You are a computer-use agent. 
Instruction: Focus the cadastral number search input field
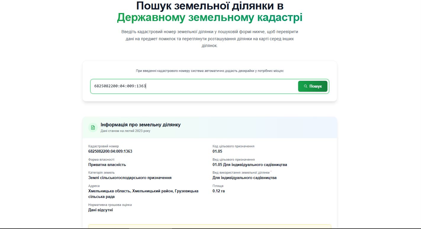point(192,86)
